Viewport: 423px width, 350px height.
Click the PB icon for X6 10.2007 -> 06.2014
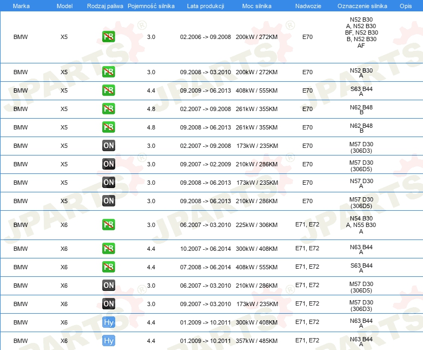click(108, 249)
